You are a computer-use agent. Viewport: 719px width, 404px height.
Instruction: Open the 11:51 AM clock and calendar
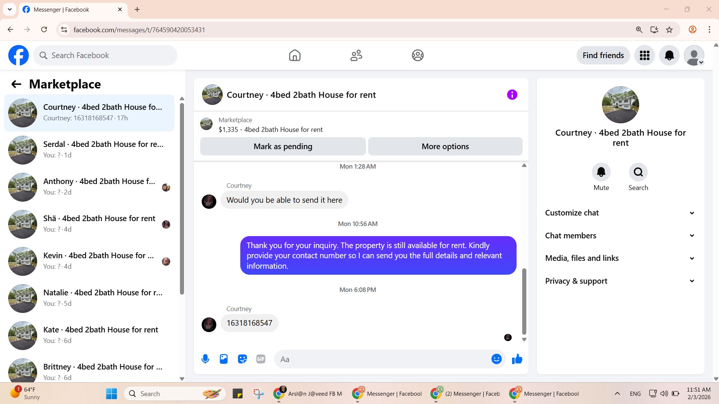coord(698,394)
